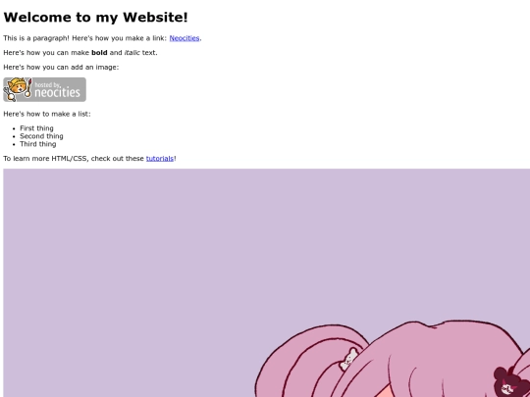This screenshot has height=397, width=530.
Task: Click the bold word in the paragraph
Action: coord(99,53)
